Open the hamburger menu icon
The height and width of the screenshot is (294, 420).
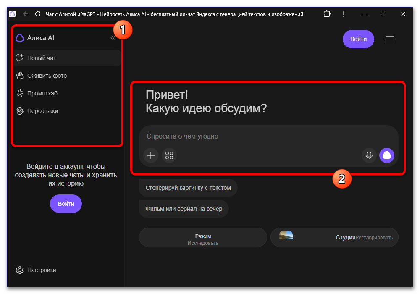tap(390, 39)
